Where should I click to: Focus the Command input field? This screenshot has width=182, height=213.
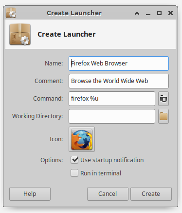click(112, 99)
